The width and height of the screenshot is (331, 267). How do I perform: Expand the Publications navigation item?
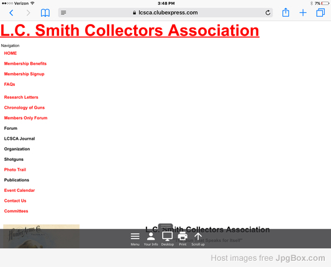tap(17, 180)
